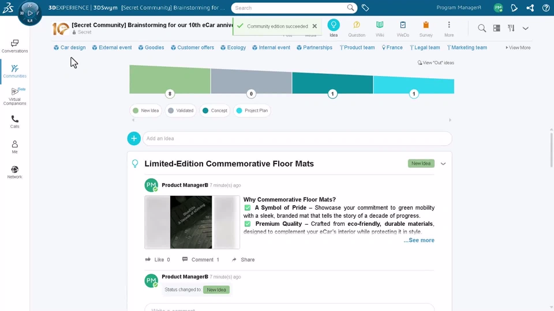Open the 3DEXPERIENCE compass
Image resolution: width=554 pixels, height=311 pixels.
click(x=29, y=13)
